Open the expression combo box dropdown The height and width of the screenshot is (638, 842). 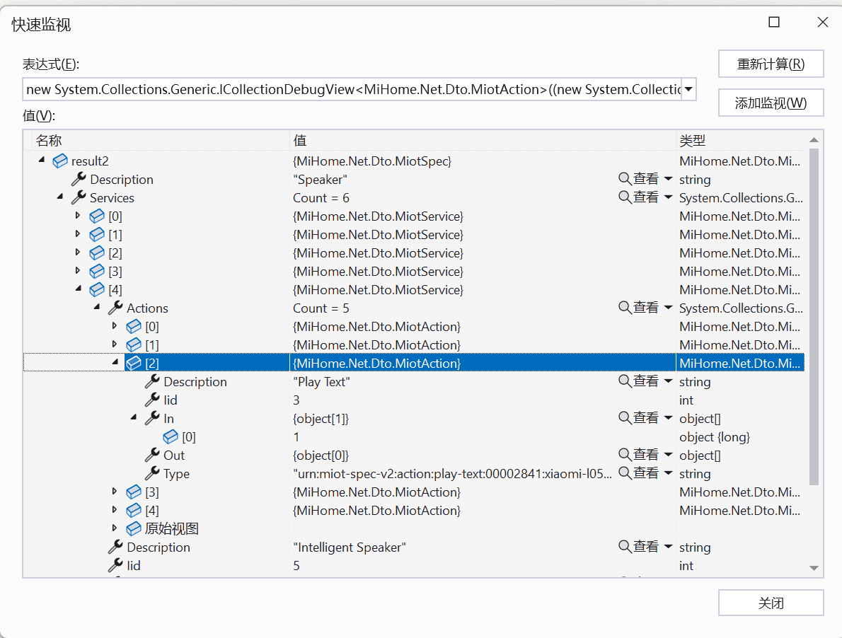pos(688,88)
